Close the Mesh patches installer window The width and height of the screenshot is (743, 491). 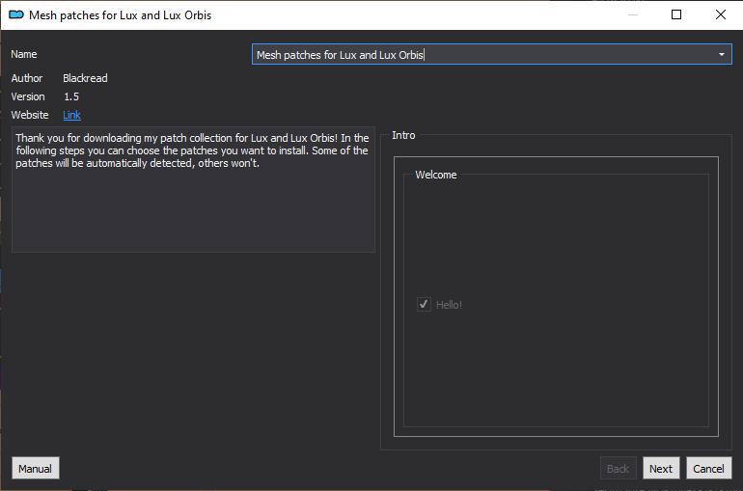(x=720, y=14)
